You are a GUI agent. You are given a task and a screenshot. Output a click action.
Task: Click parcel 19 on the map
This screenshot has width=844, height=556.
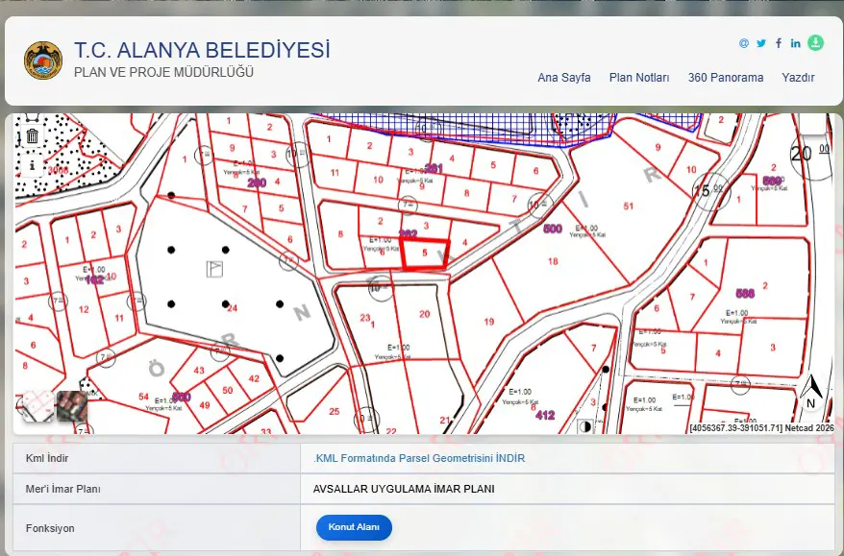tap(488, 322)
